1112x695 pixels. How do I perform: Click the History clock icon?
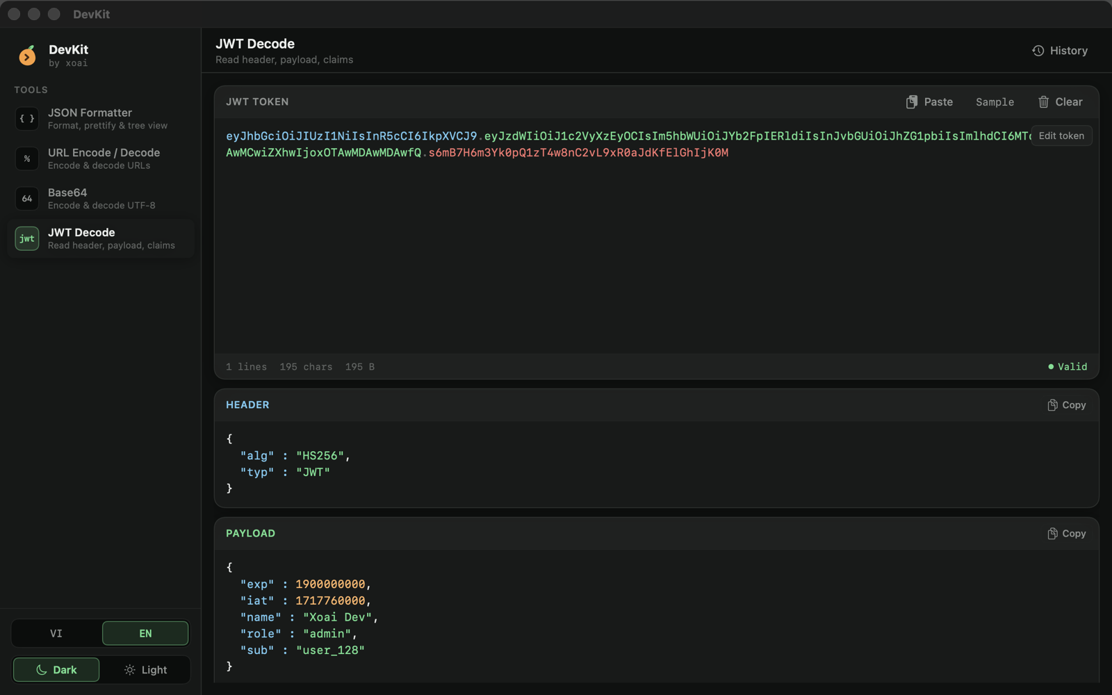coord(1038,51)
